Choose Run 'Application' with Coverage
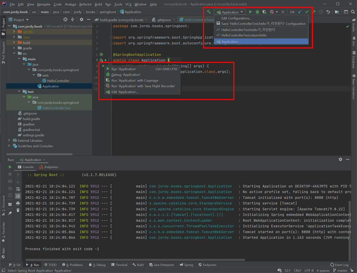The image size is (357, 273). pos(142,80)
